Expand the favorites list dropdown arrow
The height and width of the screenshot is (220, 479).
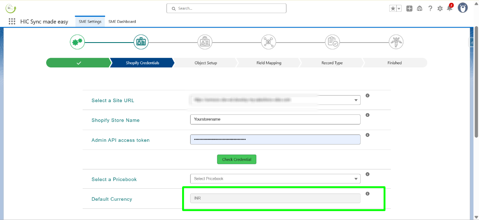tap(399, 8)
